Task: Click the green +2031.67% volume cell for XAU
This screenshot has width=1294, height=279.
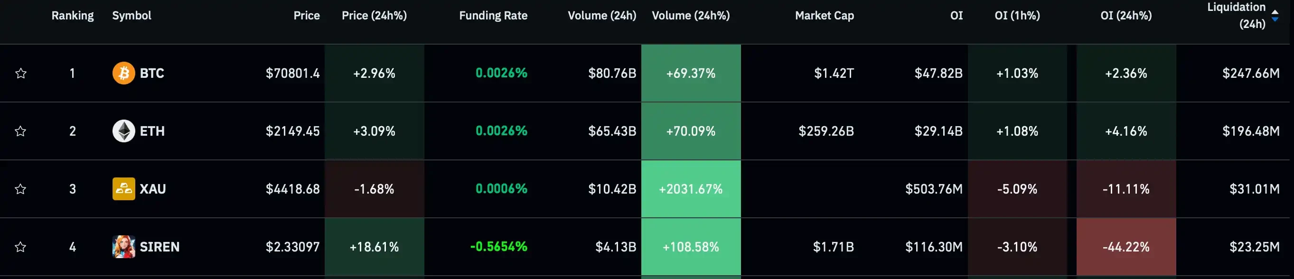Action: [x=691, y=190]
